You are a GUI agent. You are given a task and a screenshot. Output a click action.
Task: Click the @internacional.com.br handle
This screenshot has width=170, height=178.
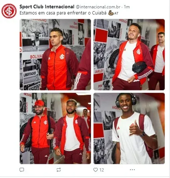tap(98, 7)
